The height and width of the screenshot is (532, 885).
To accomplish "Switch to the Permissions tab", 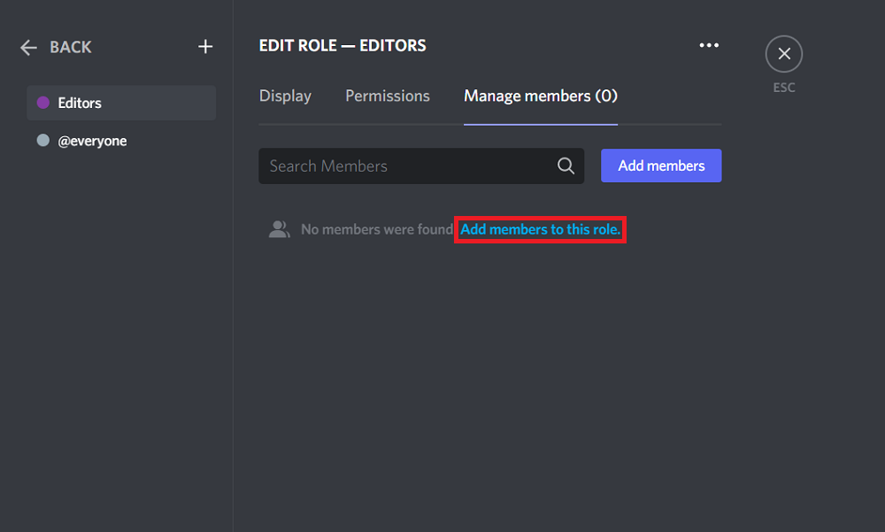I will tap(387, 96).
